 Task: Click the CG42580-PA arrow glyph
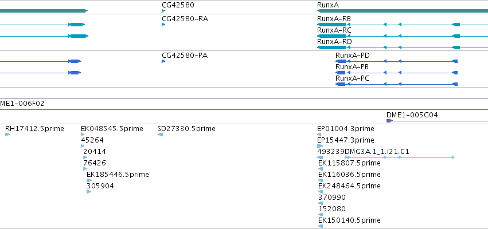[x=163, y=61]
